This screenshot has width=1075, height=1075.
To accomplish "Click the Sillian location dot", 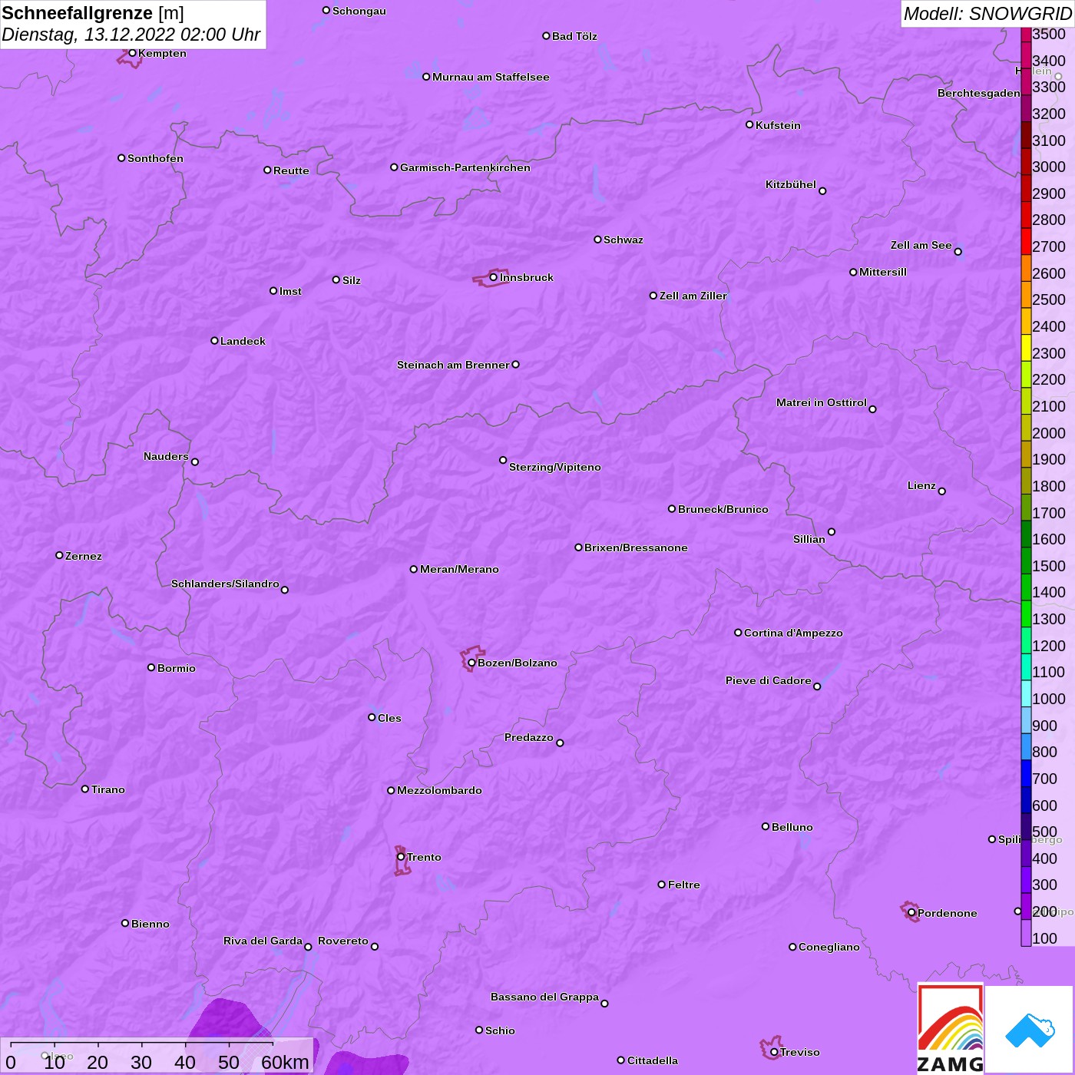I will tap(832, 531).
